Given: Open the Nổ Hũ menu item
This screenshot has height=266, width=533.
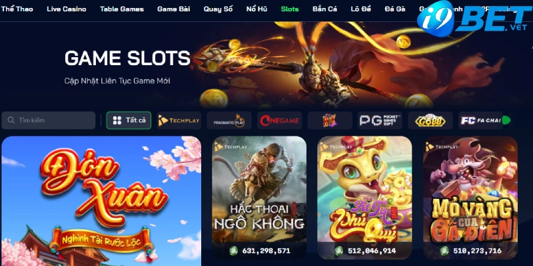Looking at the screenshot, I should point(257,9).
